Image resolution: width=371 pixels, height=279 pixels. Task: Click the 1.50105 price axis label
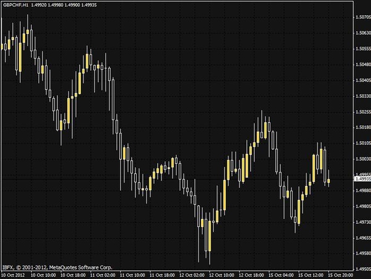(x=363, y=143)
